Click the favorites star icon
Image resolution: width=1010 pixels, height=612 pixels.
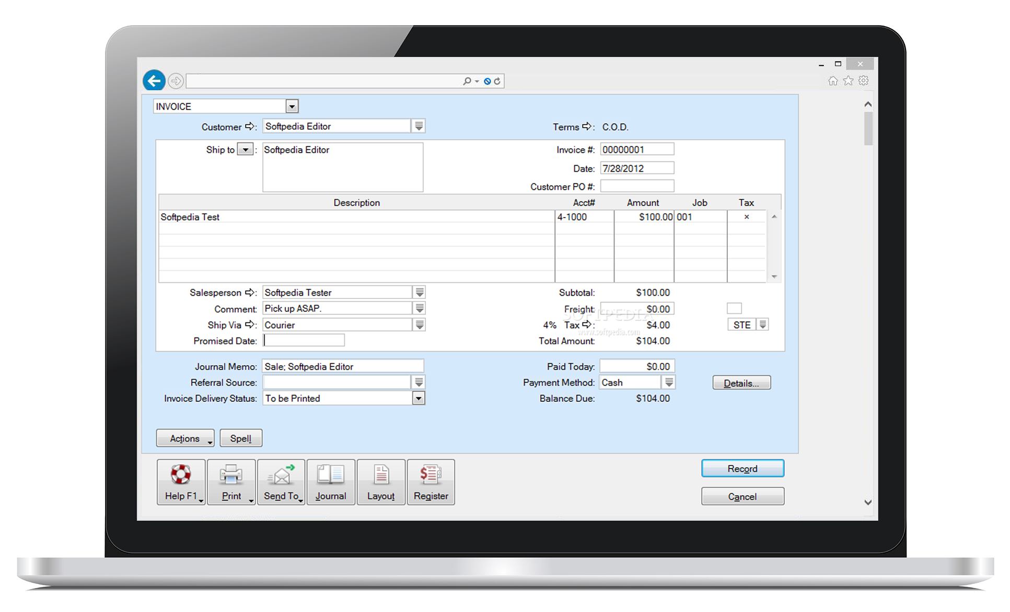coord(848,81)
